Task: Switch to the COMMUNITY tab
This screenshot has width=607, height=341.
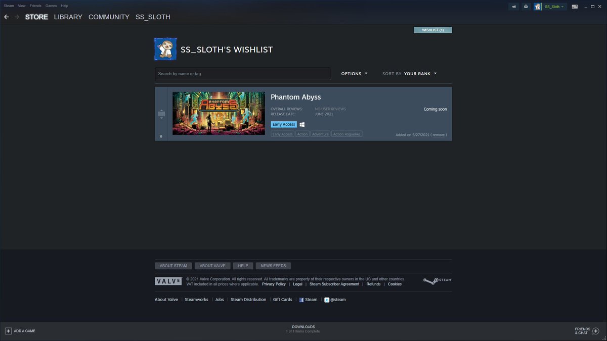Action: click(x=109, y=17)
